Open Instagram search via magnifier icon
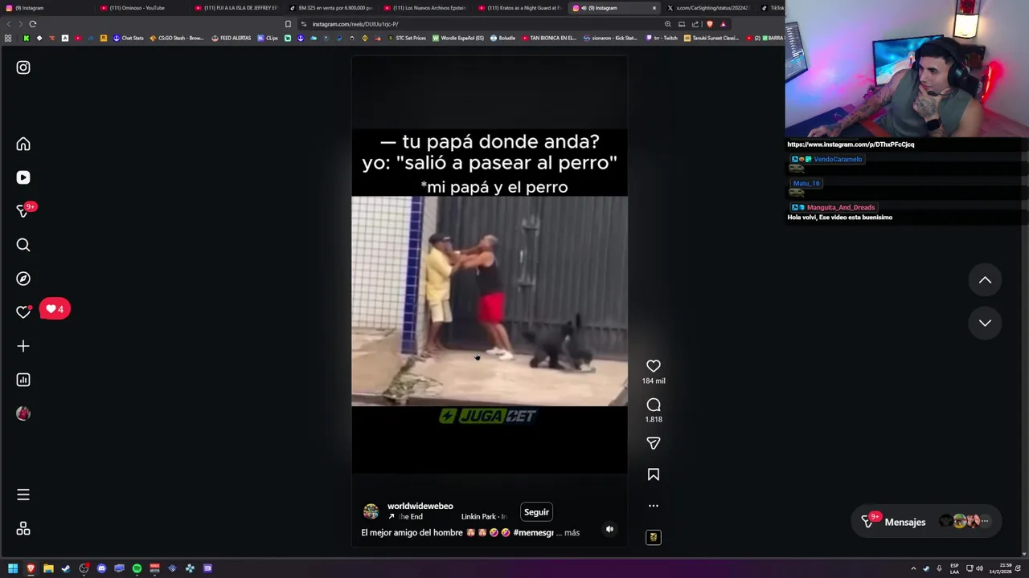The image size is (1029, 578). point(23,245)
